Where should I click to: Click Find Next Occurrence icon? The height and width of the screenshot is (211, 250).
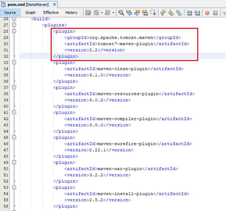click(x=137, y=12)
